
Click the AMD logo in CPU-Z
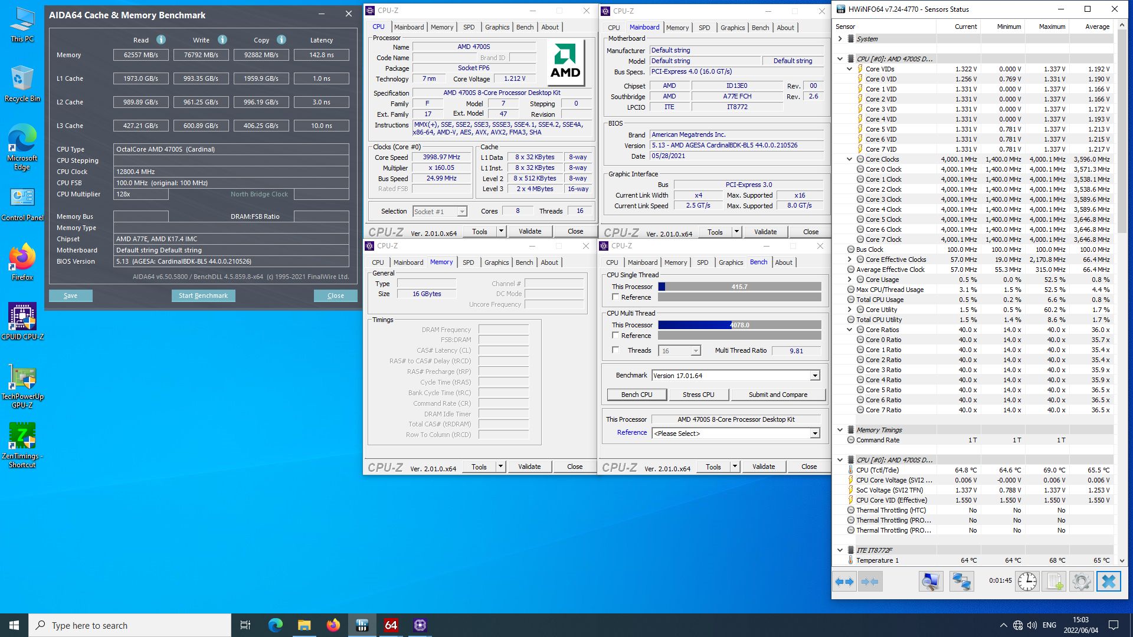(x=565, y=62)
